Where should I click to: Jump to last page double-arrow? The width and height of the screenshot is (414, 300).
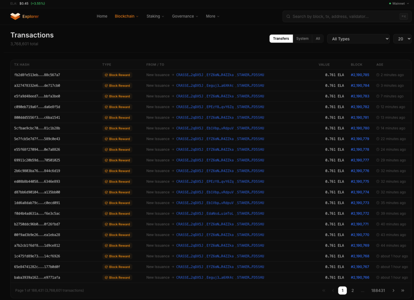click(403, 290)
